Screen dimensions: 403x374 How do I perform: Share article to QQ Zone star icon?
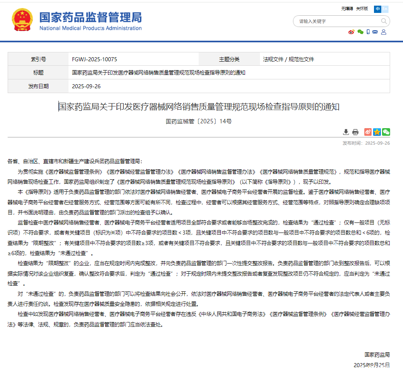[x=377, y=132]
